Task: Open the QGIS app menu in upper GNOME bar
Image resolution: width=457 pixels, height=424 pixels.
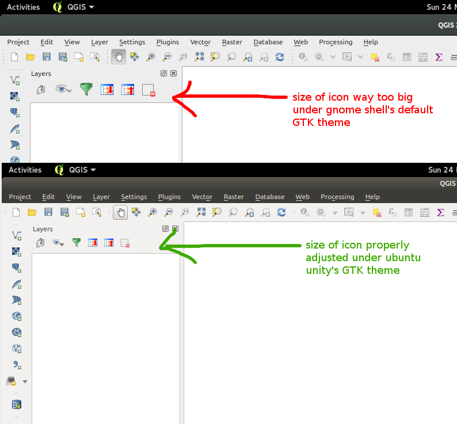Action: tap(74, 7)
